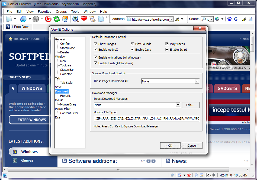The height and width of the screenshot is (180, 257).
Task: Click the window with star icon in status bar
Action: (x=201, y=175)
